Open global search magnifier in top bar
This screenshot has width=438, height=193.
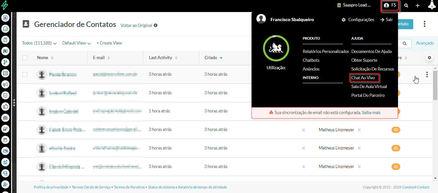406,6
